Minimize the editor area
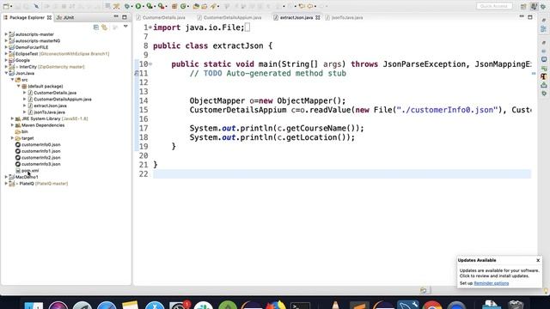Viewport: 550px width, 309px height. pyautogui.click(x=522, y=17)
